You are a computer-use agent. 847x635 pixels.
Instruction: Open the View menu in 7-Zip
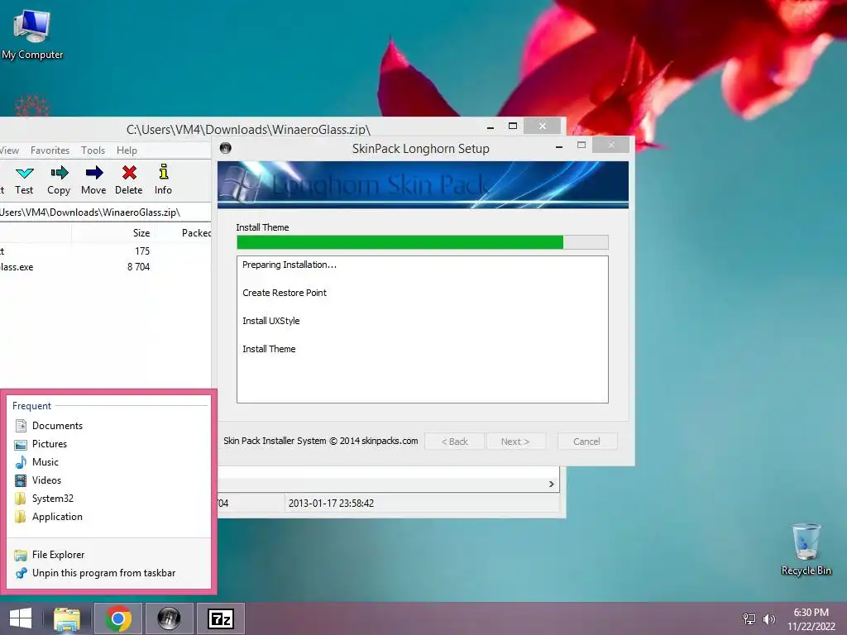click(9, 150)
